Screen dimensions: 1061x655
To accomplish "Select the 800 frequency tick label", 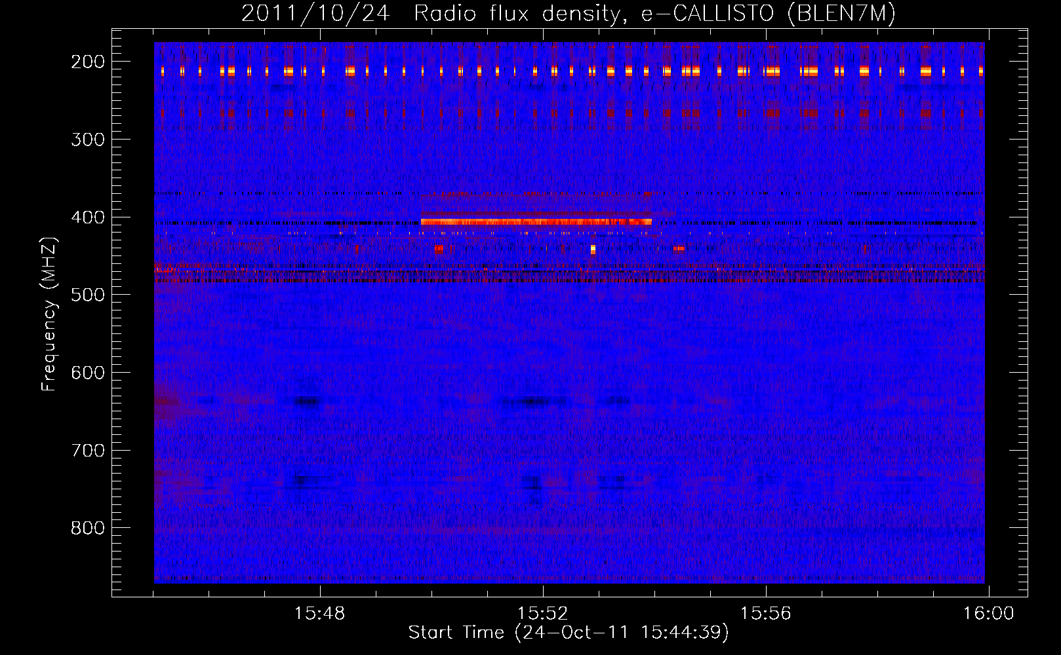I will tap(88, 528).
